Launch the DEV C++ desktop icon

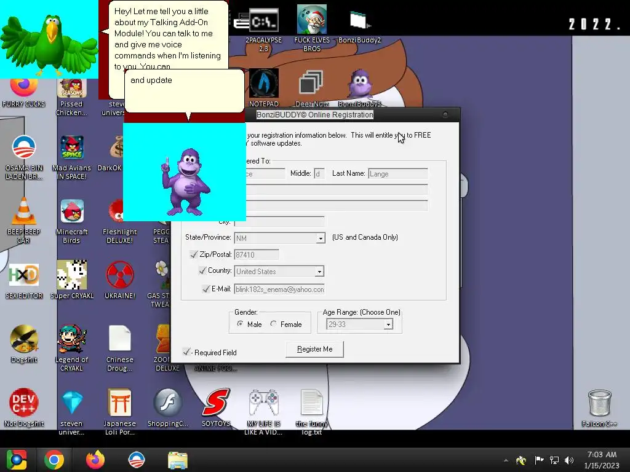[24, 403]
